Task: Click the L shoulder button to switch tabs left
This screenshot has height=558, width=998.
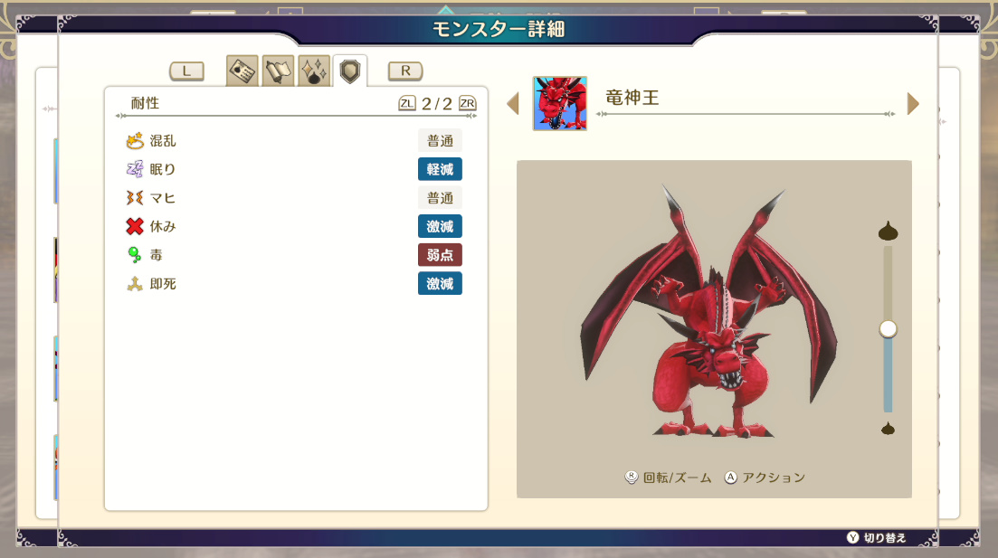Action: (186, 71)
